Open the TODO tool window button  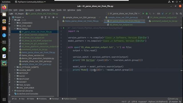pos(31,99)
